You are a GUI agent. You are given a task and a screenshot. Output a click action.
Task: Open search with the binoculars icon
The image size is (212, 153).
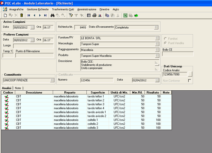click(52, 16)
